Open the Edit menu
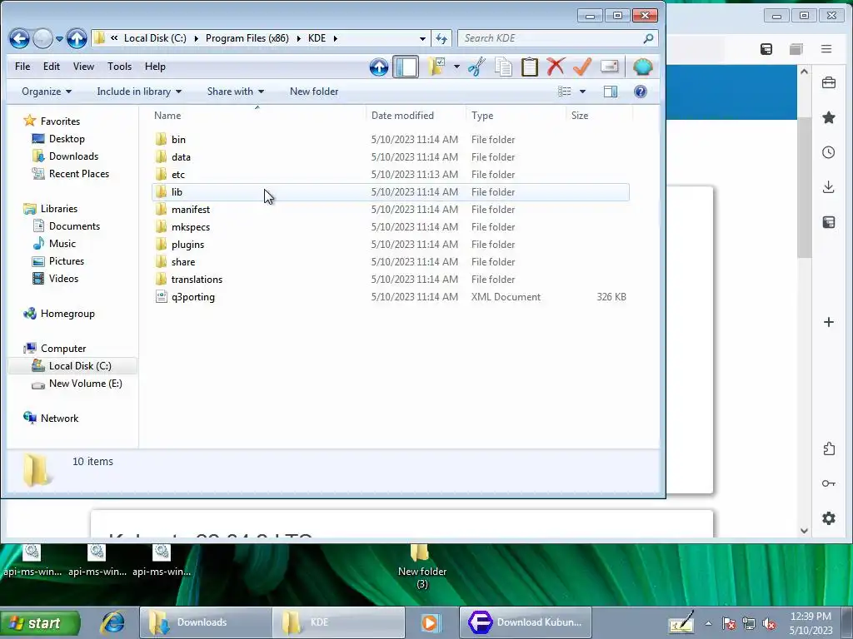This screenshot has width=853, height=639. click(51, 67)
